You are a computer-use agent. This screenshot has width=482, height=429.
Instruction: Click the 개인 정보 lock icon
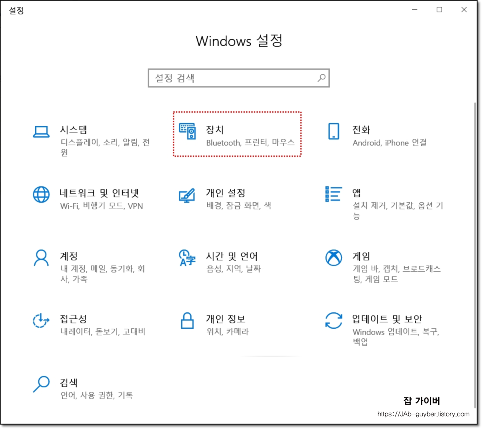[x=187, y=320]
